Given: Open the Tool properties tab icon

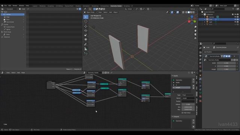Looking at the screenshot, I should (x=200, y=48).
